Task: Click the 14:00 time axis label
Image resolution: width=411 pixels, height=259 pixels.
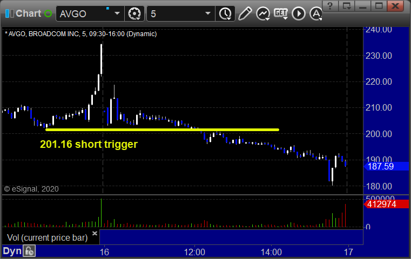Action: click(x=271, y=252)
